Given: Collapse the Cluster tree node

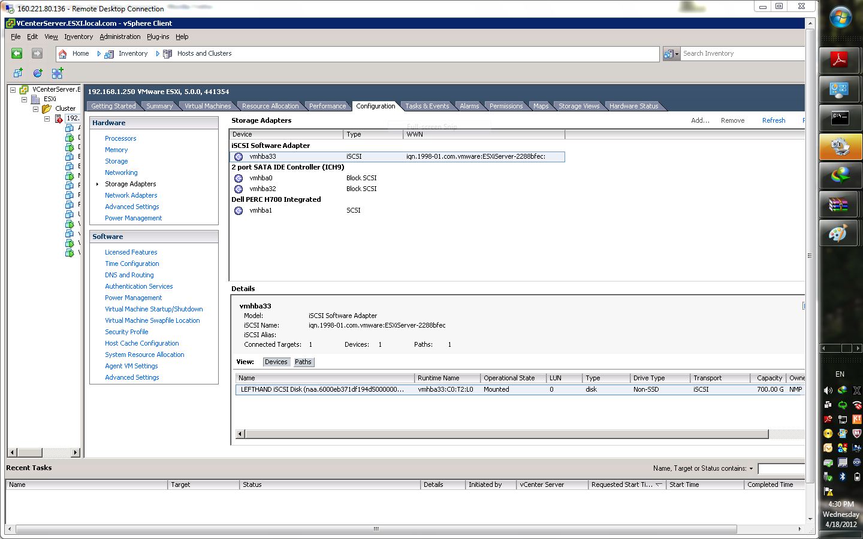Looking at the screenshot, I should (x=35, y=109).
